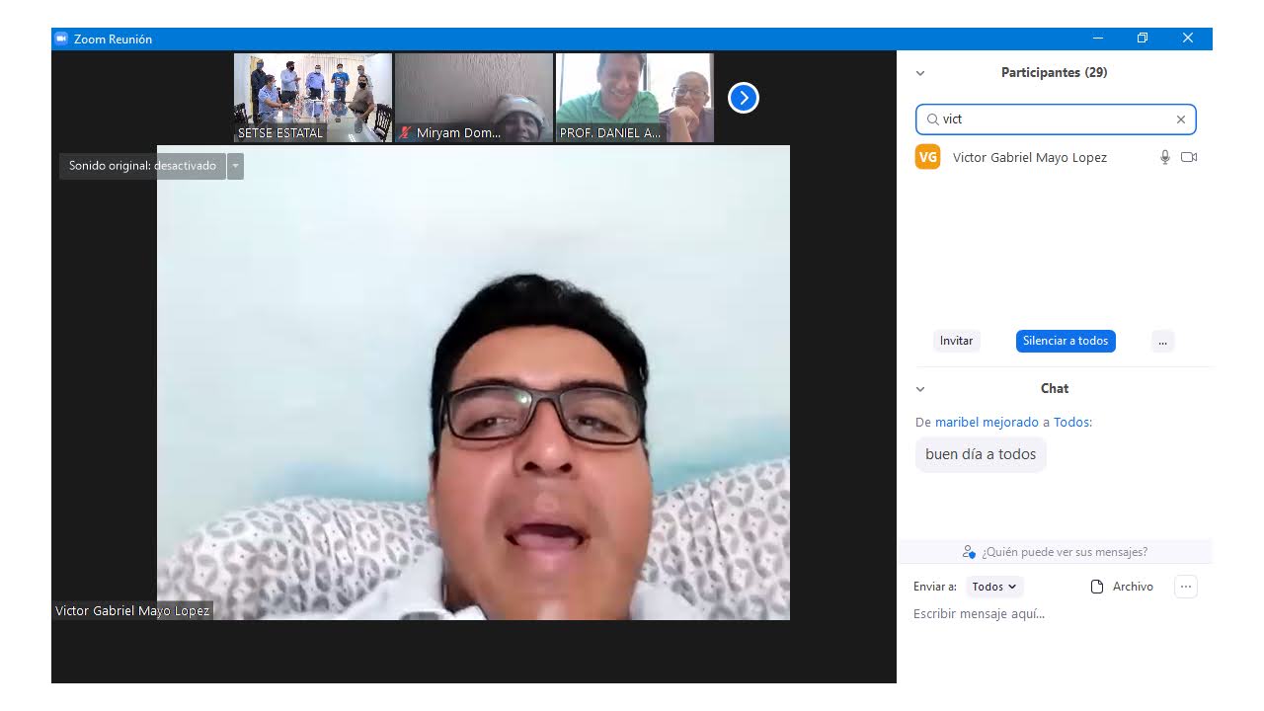Click the muted mic icon on Miryam's thumbnail
Image resolution: width=1264 pixels, height=711 pixels.
point(406,132)
